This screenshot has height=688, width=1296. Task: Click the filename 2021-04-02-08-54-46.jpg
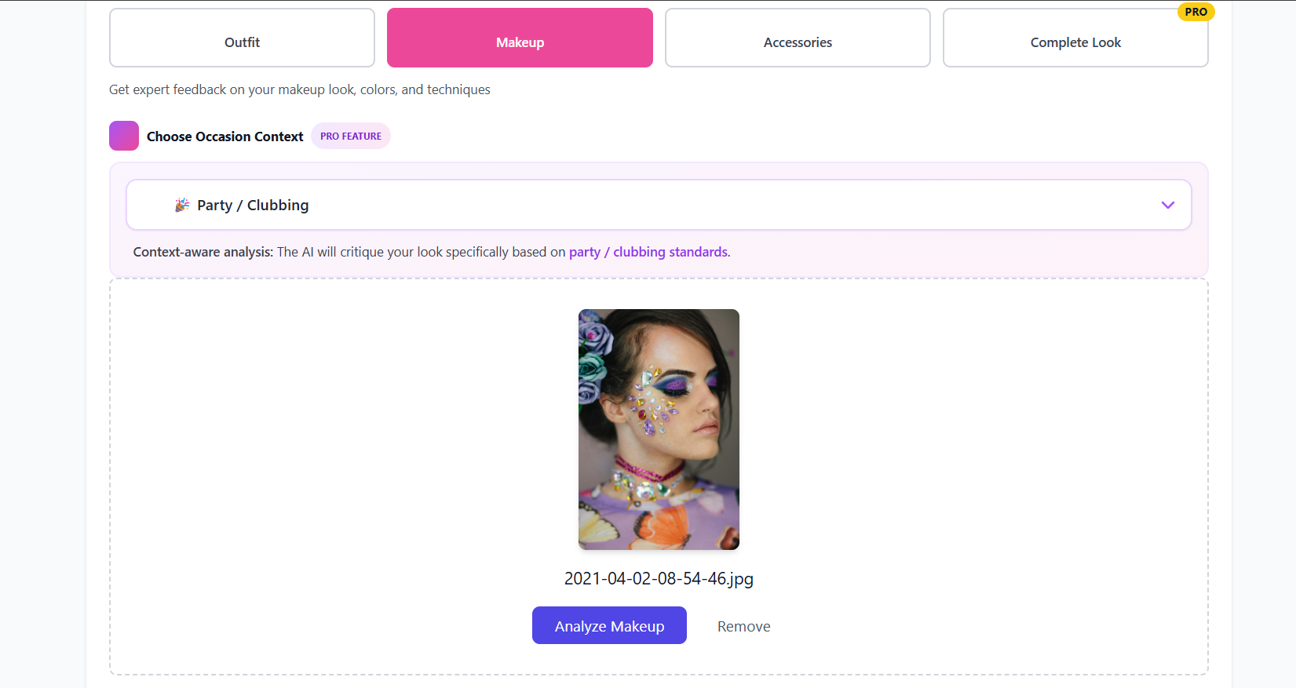[x=658, y=578]
